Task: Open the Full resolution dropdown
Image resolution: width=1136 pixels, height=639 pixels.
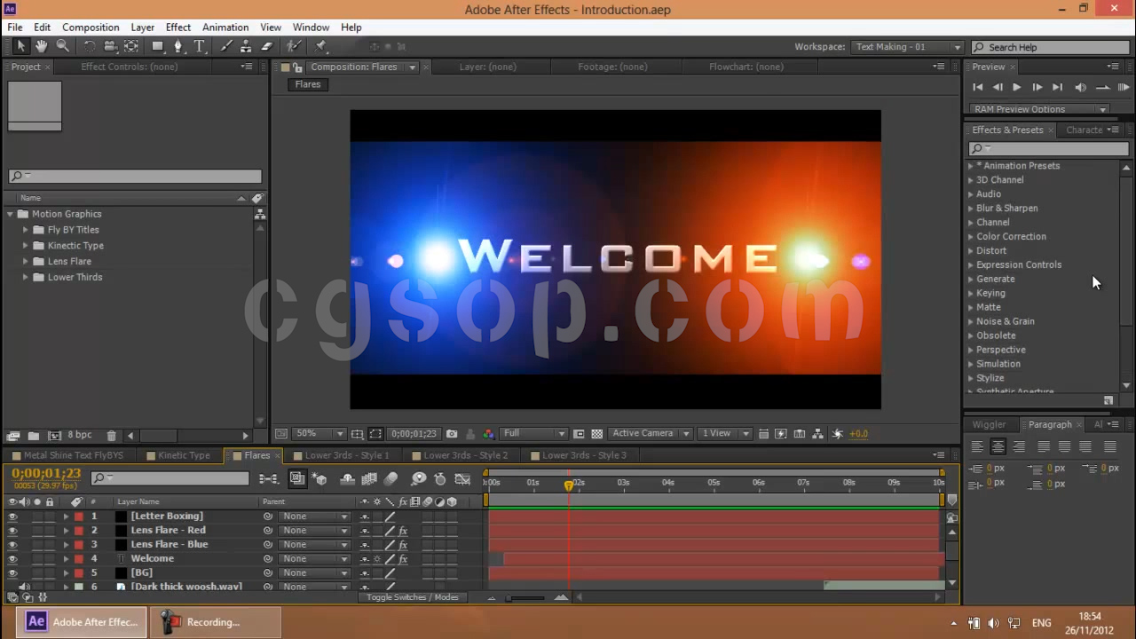Action: [533, 434]
